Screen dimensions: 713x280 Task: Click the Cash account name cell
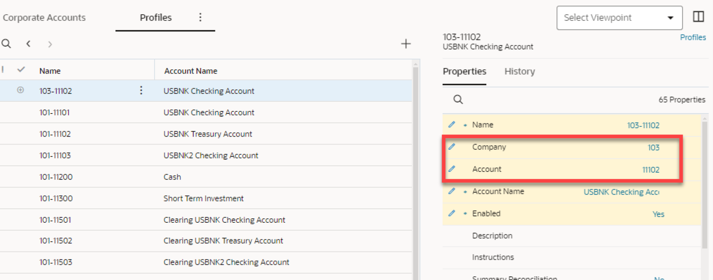coord(172,177)
